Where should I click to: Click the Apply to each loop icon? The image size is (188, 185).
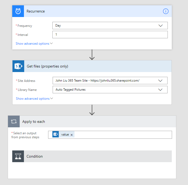[14, 121]
